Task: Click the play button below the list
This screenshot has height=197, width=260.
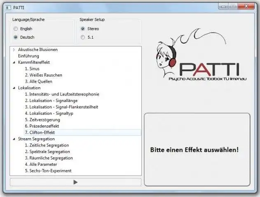Action: (x=75, y=182)
